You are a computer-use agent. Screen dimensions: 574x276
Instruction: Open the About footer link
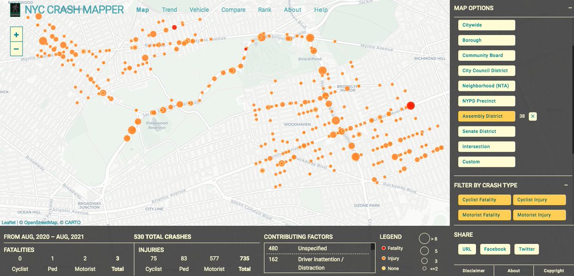click(x=514, y=271)
